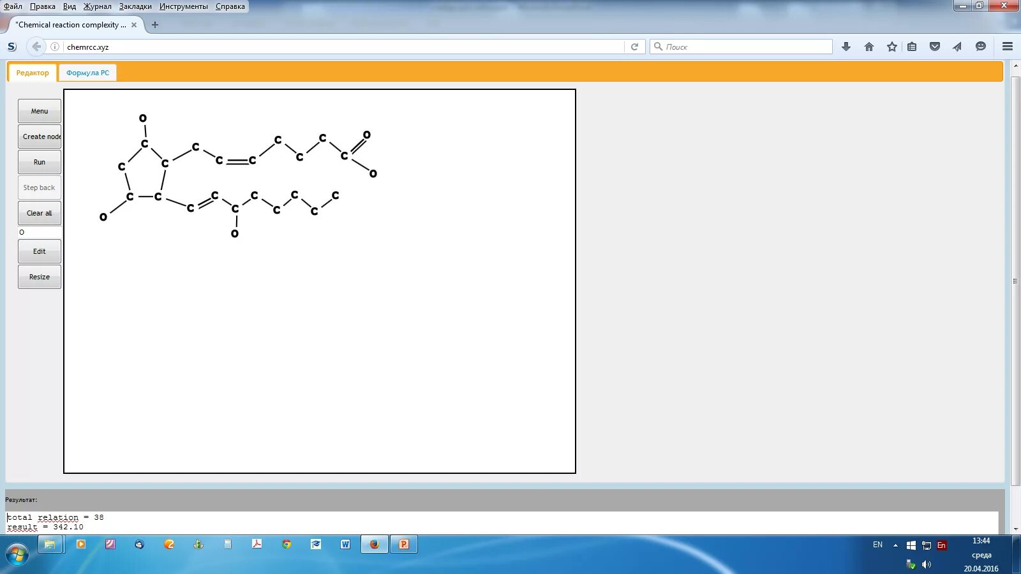Open Adobe Reader from the taskbar
This screenshot has width=1021, height=574.
click(257, 544)
